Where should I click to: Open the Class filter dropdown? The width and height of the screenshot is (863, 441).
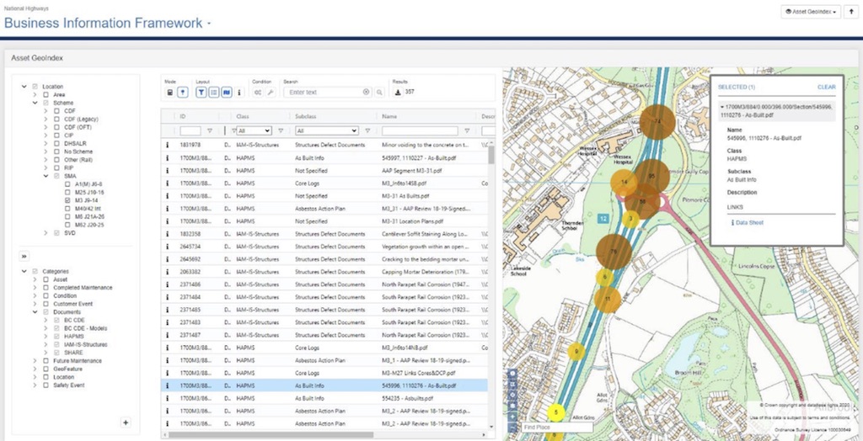[254, 131]
